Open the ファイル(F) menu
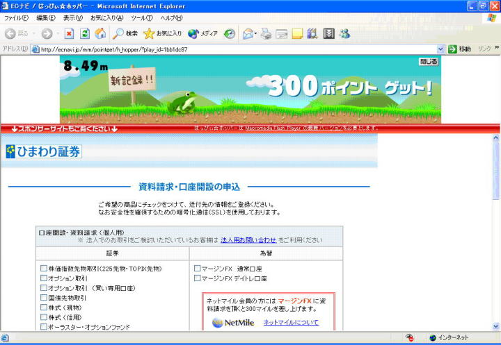Viewport: 501px width, 345px height. tap(16, 18)
